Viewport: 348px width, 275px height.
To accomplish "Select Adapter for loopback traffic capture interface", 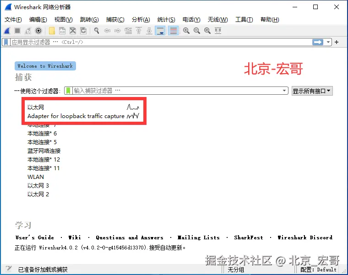I will [83, 116].
